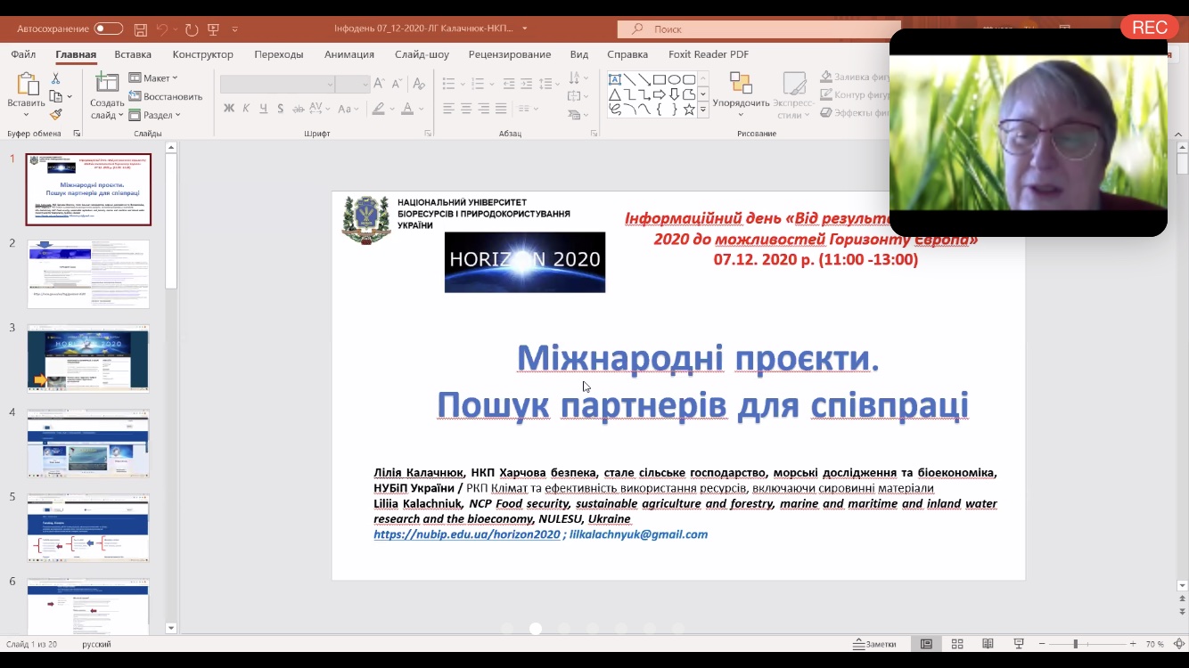Select slide 4 thumbnail

click(x=88, y=444)
